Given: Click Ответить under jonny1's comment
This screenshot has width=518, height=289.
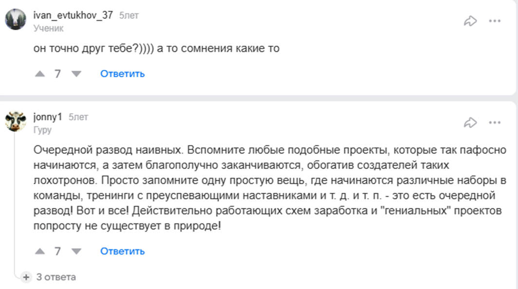Looking at the screenshot, I should tap(122, 251).
